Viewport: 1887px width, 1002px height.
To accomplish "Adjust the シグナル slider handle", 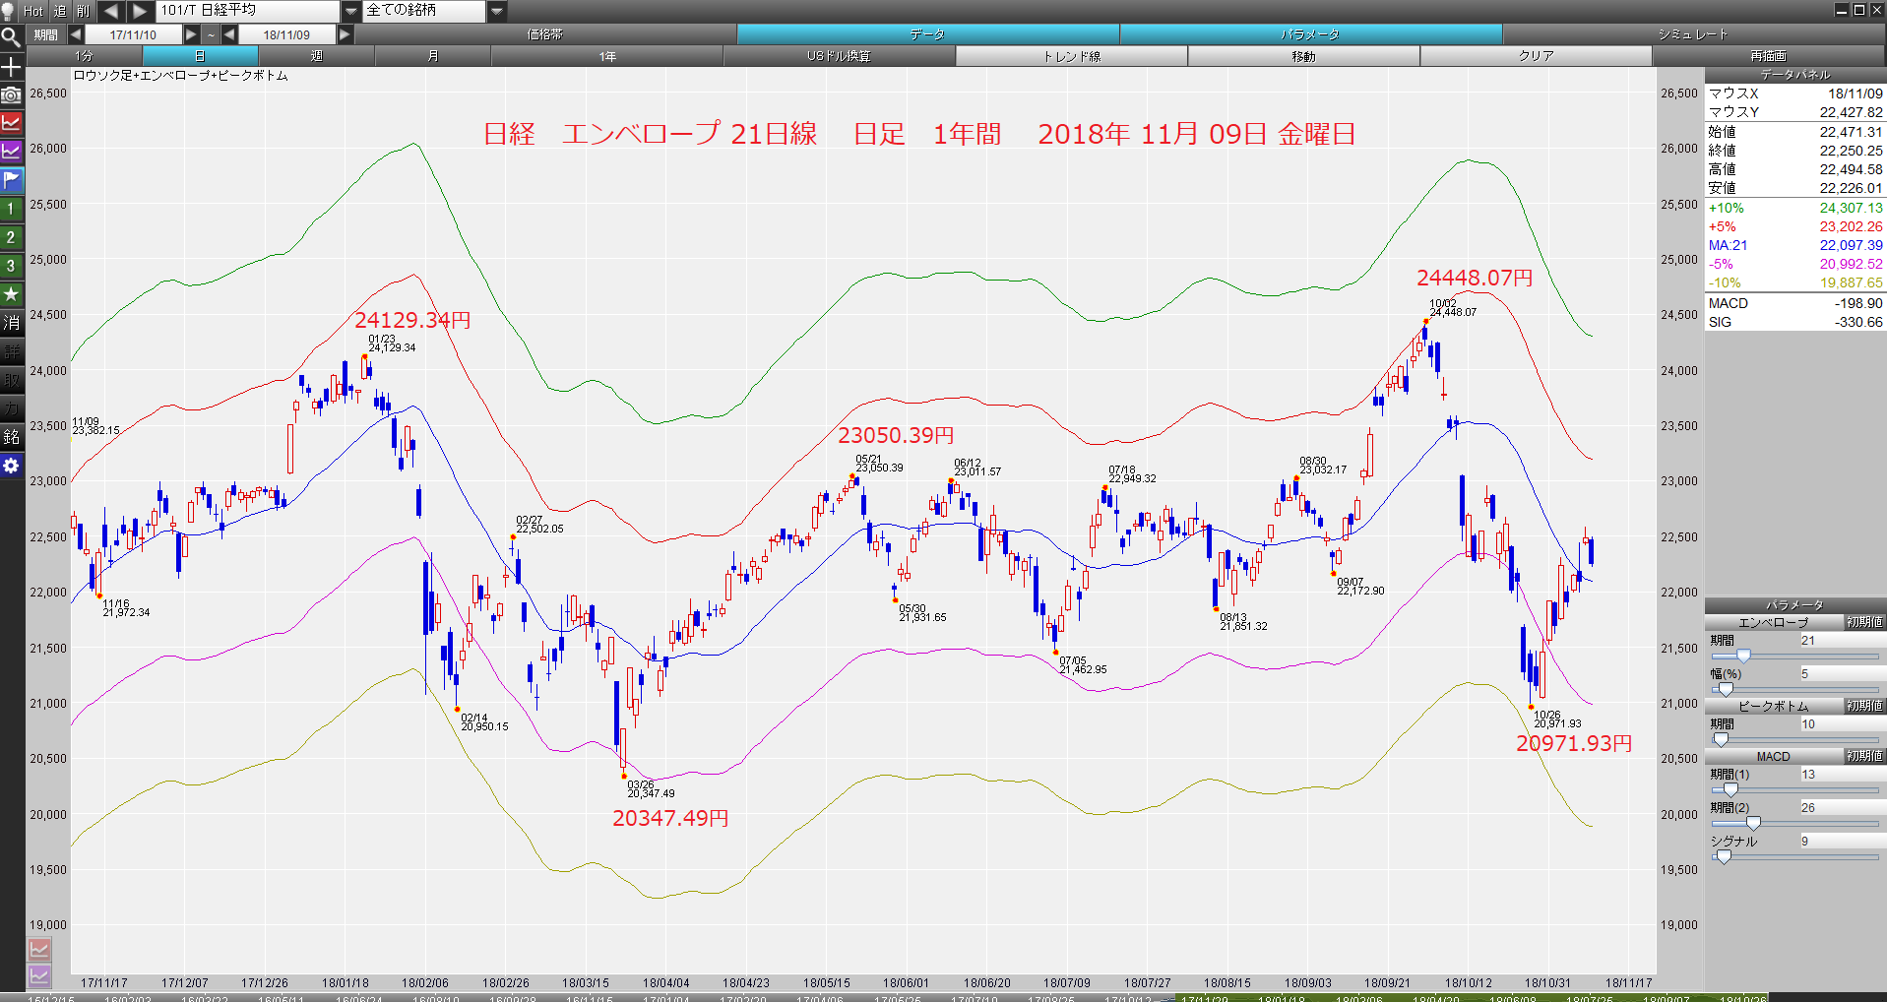I will (1724, 856).
